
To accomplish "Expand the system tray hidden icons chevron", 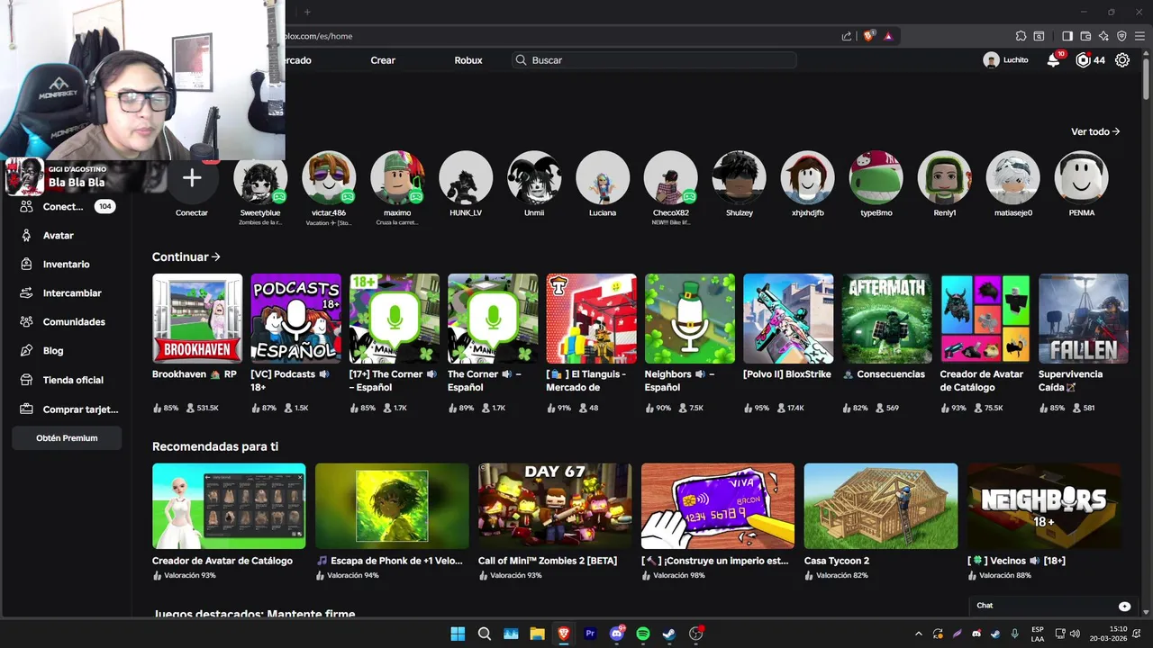I will click(918, 634).
